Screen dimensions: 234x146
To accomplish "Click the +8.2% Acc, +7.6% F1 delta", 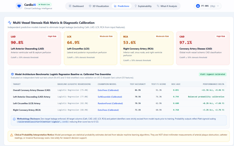I will (213, 103).
